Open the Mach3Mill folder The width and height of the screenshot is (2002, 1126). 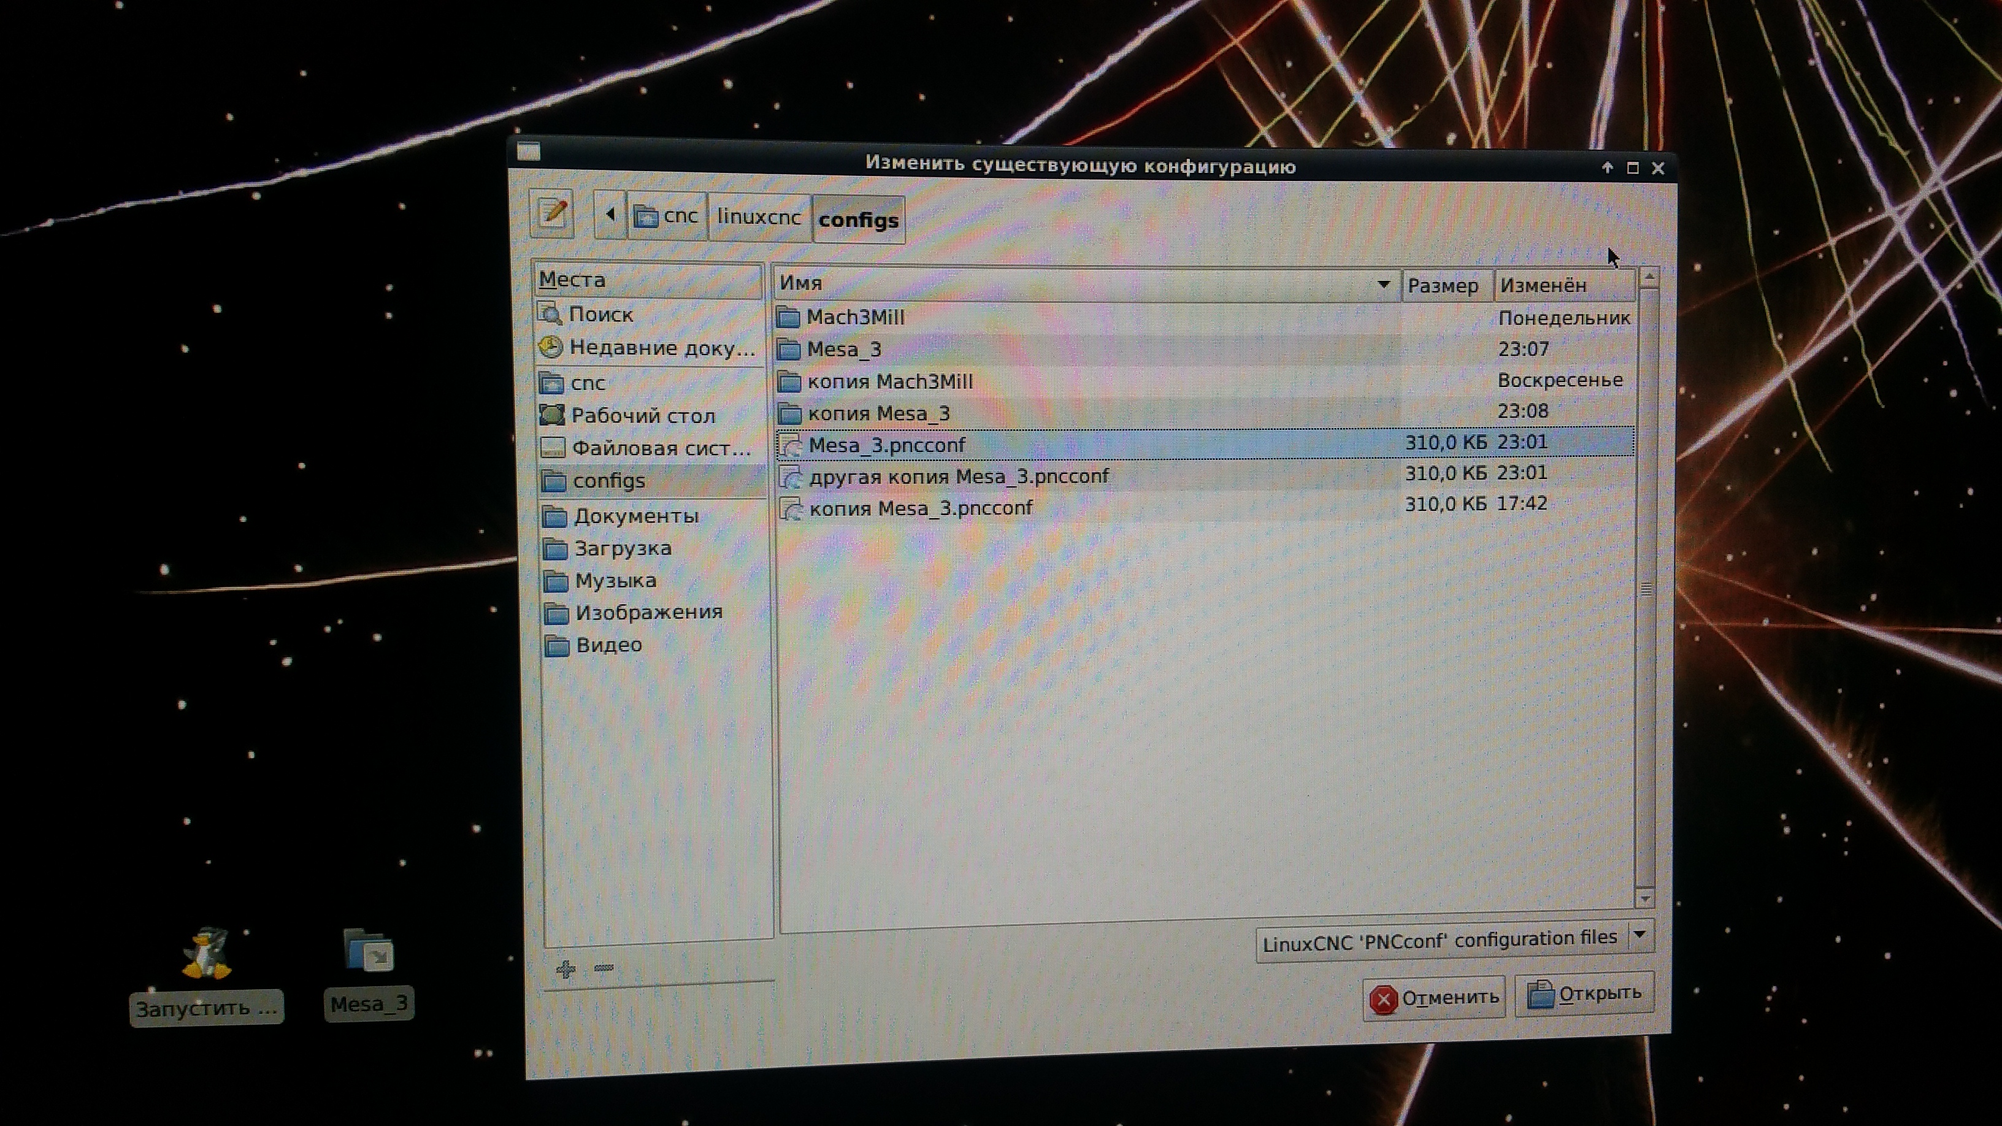[855, 317]
